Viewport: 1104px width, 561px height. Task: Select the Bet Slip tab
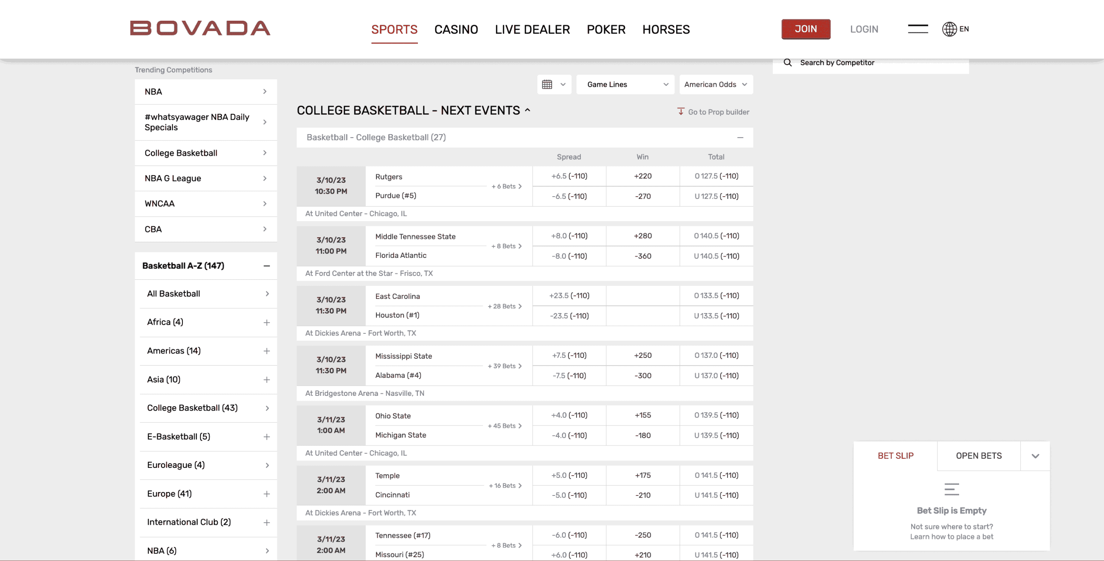895,456
